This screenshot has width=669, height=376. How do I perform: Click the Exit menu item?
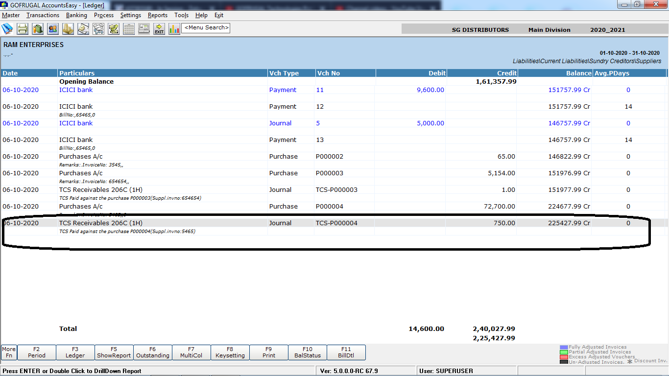click(219, 15)
